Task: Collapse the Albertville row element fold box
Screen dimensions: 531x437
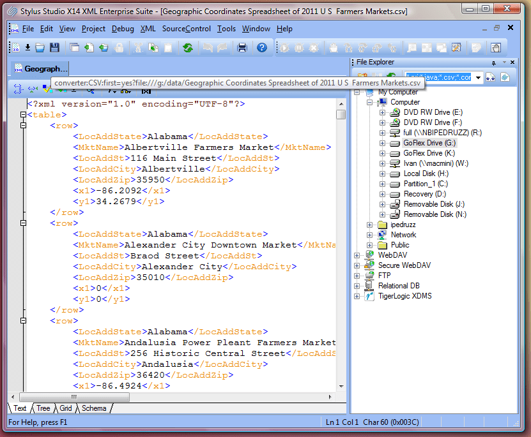Action: point(23,126)
